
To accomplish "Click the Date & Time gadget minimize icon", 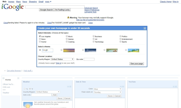I will tap(123, 87).
